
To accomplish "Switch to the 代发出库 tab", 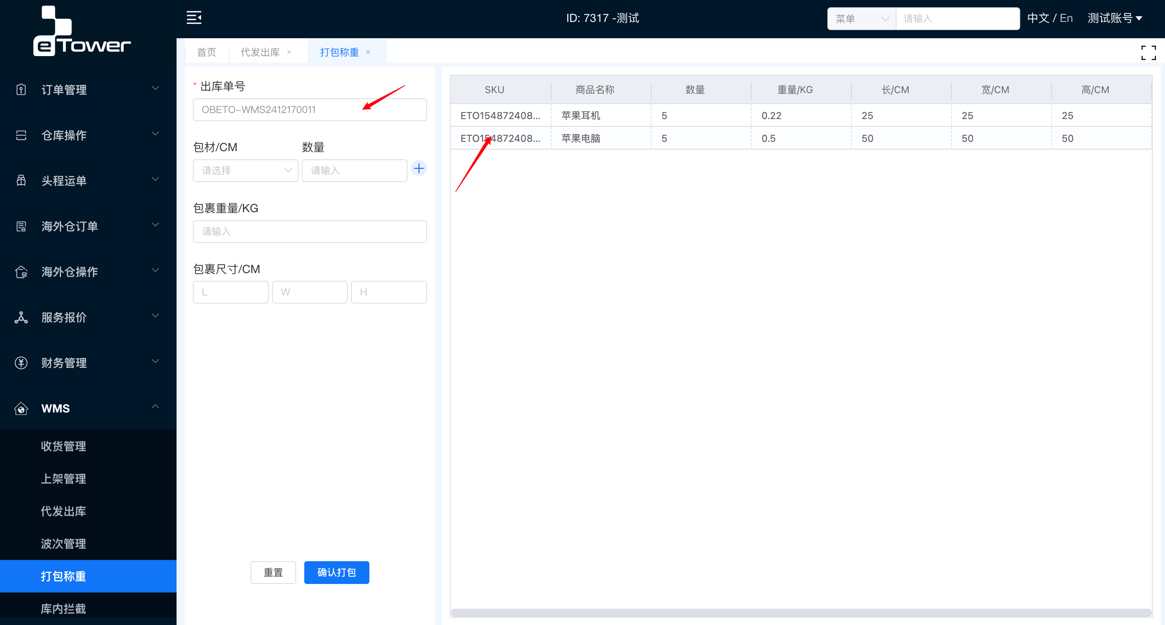I will tap(260, 52).
